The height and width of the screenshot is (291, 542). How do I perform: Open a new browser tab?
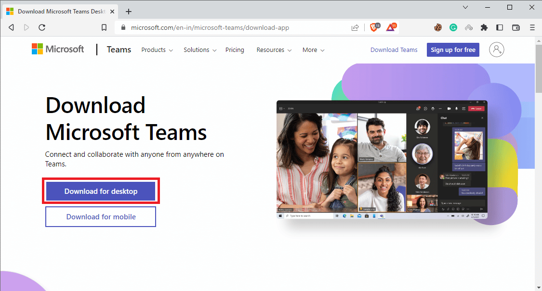(129, 12)
